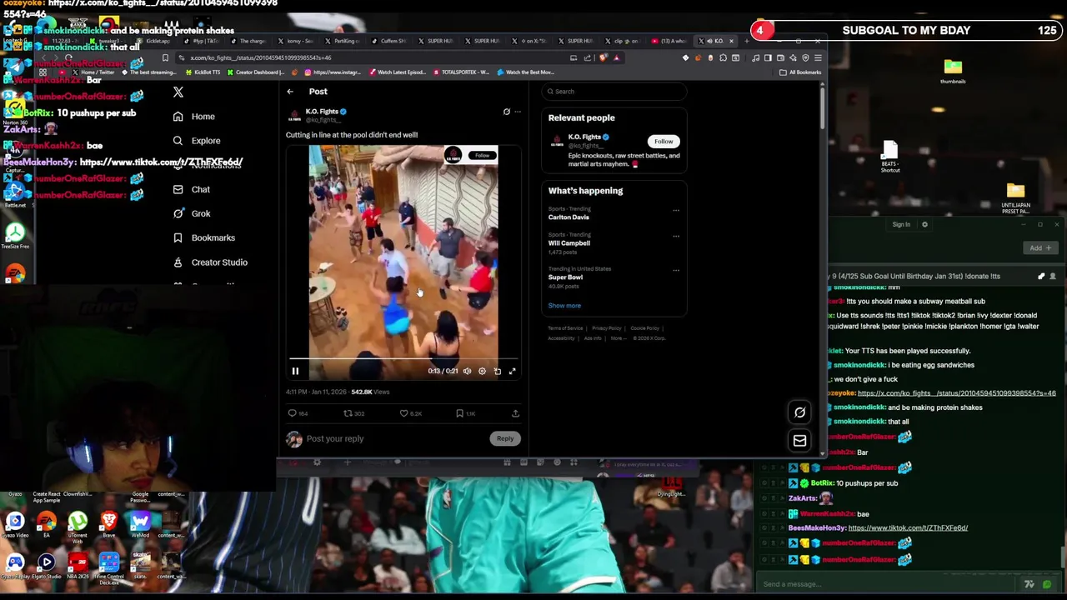
Task: Click the Grok icon beside post menu
Action: coord(506,112)
